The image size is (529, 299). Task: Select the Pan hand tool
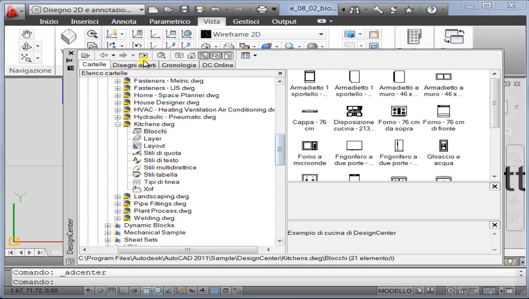click(x=27, y=34)
